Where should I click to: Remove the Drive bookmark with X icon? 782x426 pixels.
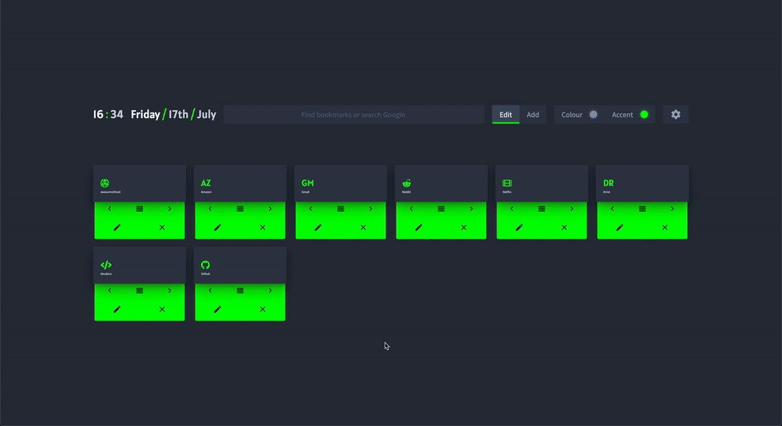(x=665, y=227)
